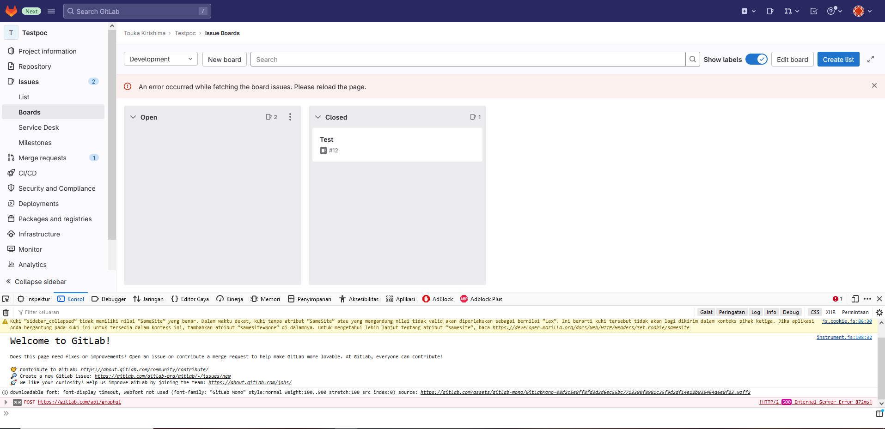Click the search magnifier button on board
Image resolution: width=885 pixels, height=429 pixels.
click(x=692, y=59)
